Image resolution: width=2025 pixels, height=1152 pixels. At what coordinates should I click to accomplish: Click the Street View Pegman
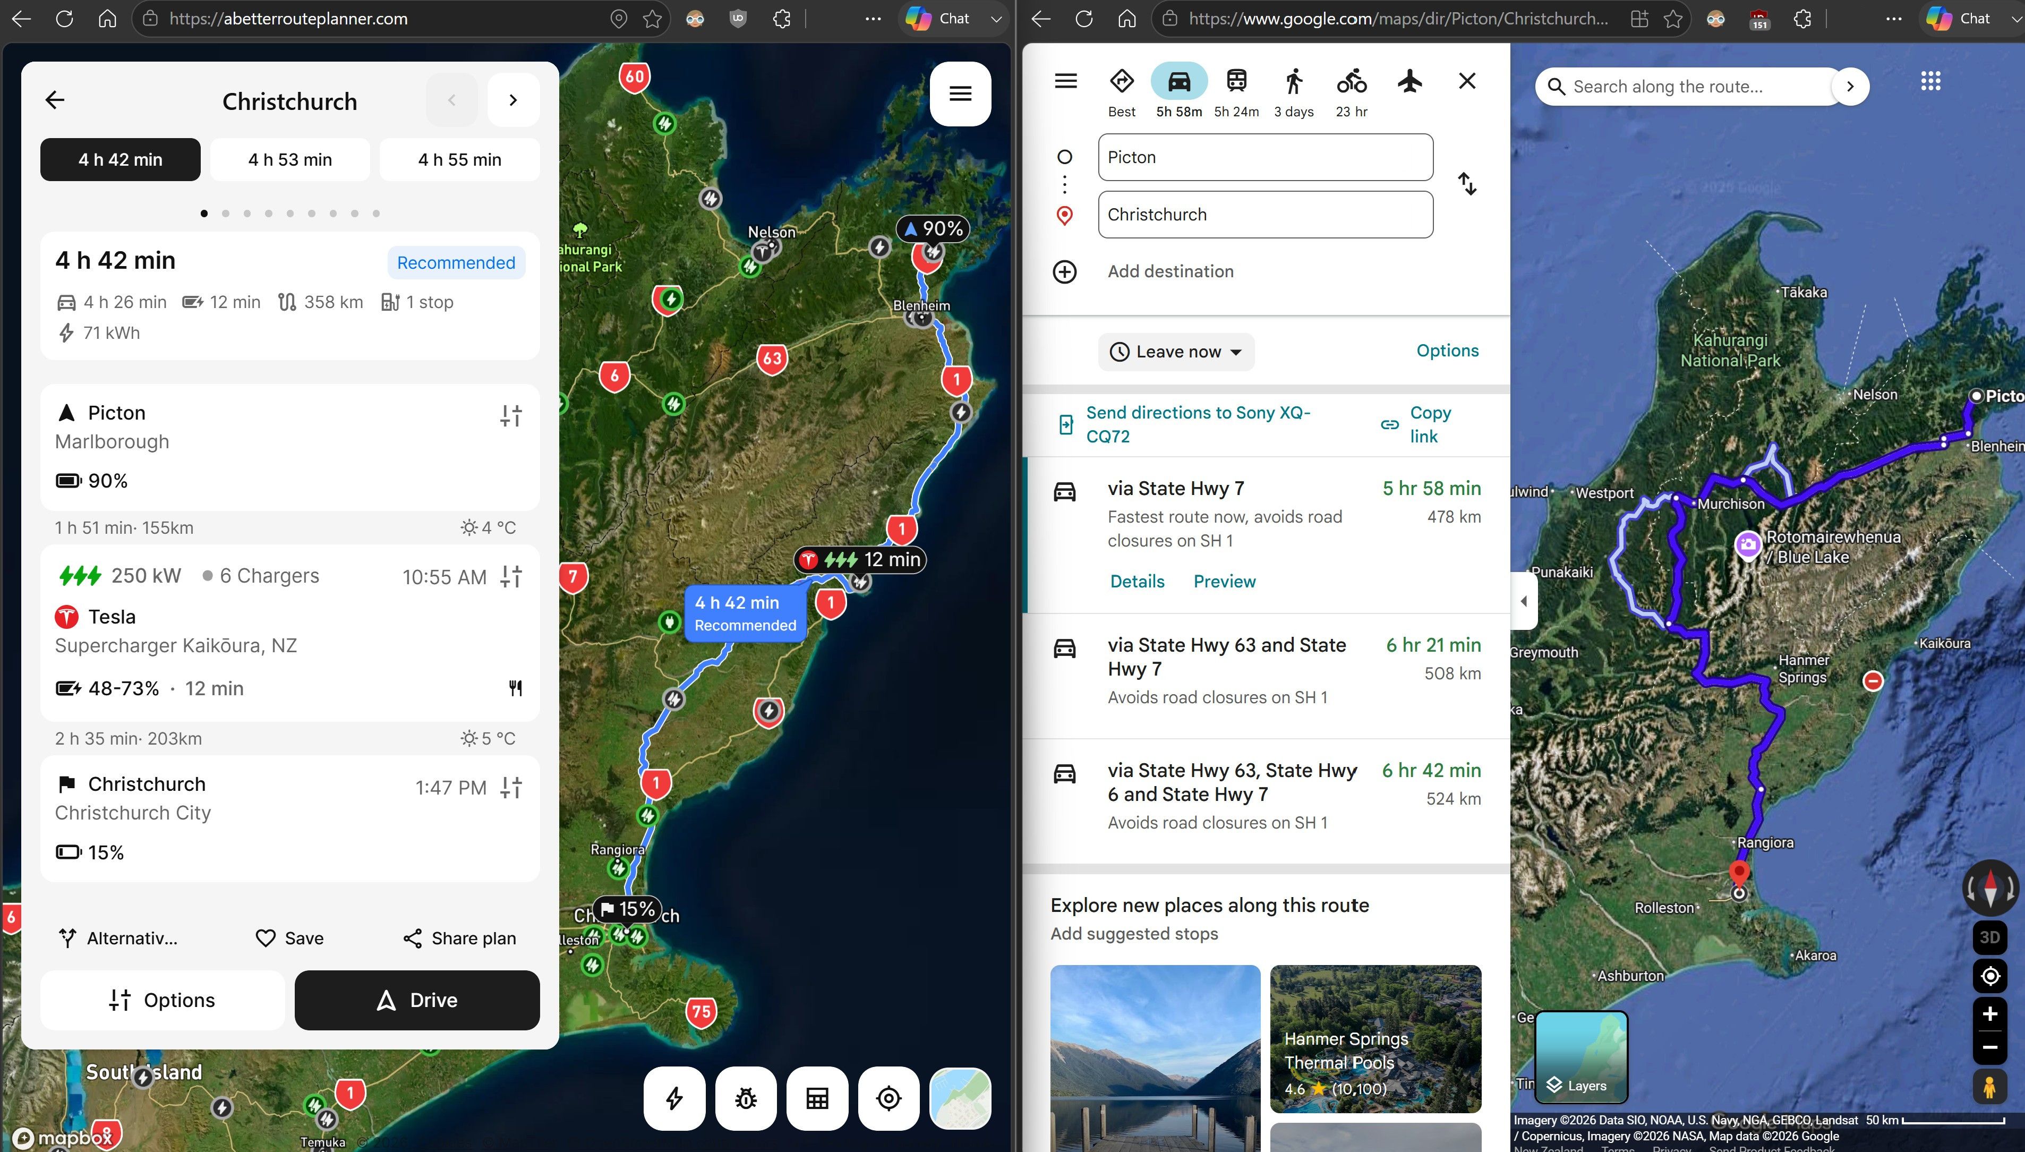coord(1989,1086)
